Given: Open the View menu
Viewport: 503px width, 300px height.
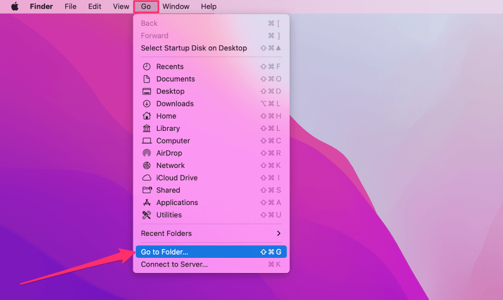Looking at the screenshot, I should tap(121, 6).
